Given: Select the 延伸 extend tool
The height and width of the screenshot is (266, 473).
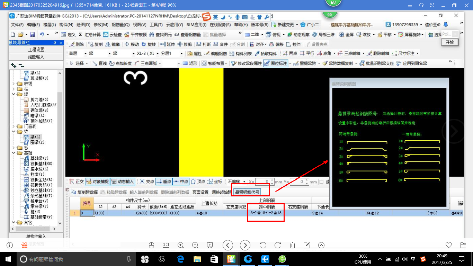Looking at the screenshot, I should (x=168, y=44).
